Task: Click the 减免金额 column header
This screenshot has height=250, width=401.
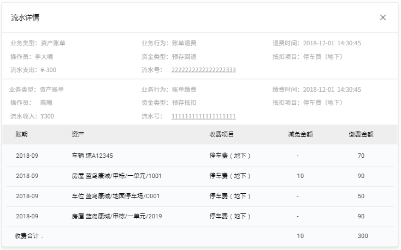Action: pos(300,135)
